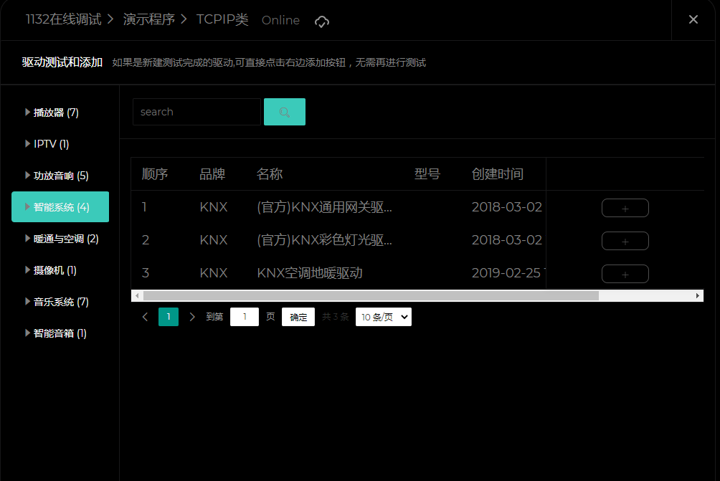Click the scrollbar left arrow
Image resolution: width=720 pixels, height=481 pixels.
click(x=137, y=295)
